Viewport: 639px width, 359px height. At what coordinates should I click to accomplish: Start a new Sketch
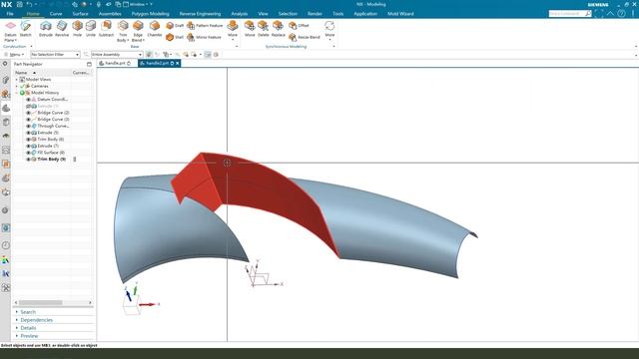pos(25,29)
